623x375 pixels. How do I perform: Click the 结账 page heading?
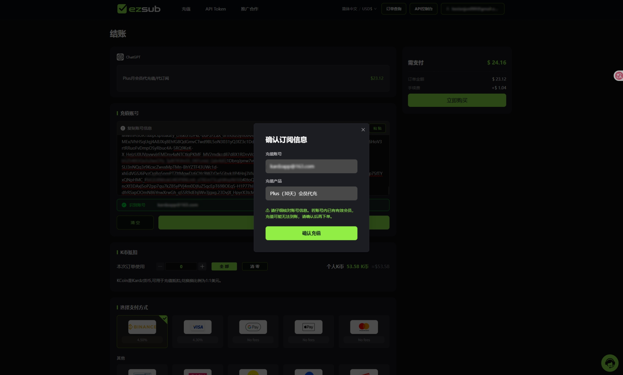[118, 34]
